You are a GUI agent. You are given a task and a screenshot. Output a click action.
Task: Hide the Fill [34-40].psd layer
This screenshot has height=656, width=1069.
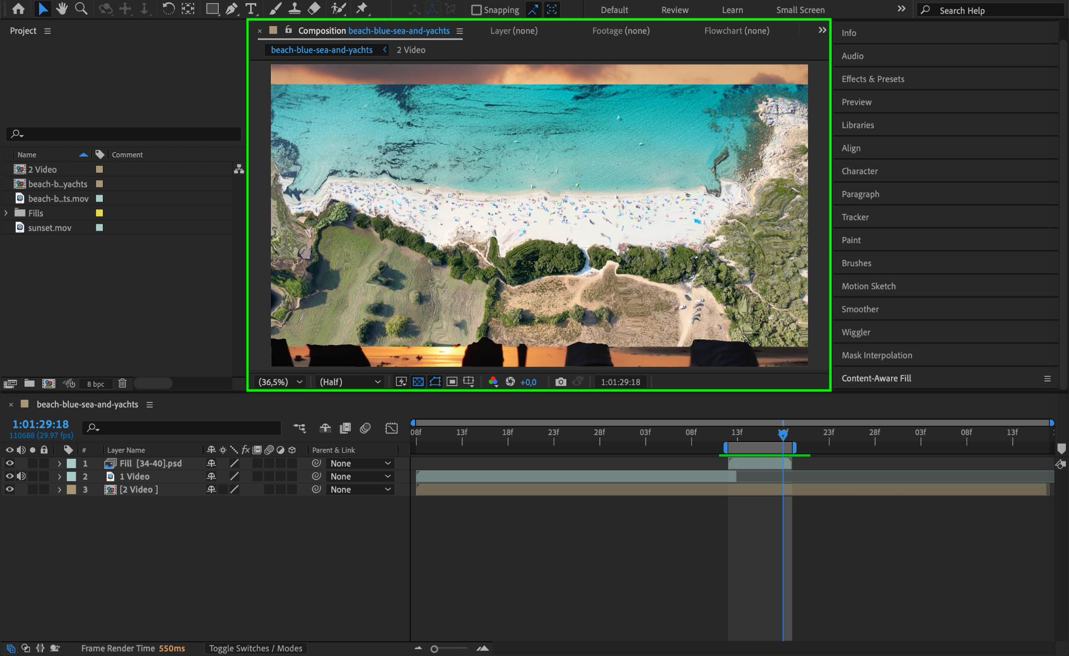(9, 463)
